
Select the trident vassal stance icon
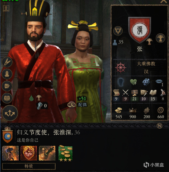tap(118, 31)
